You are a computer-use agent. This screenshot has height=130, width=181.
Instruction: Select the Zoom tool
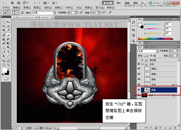pos(8,65)
